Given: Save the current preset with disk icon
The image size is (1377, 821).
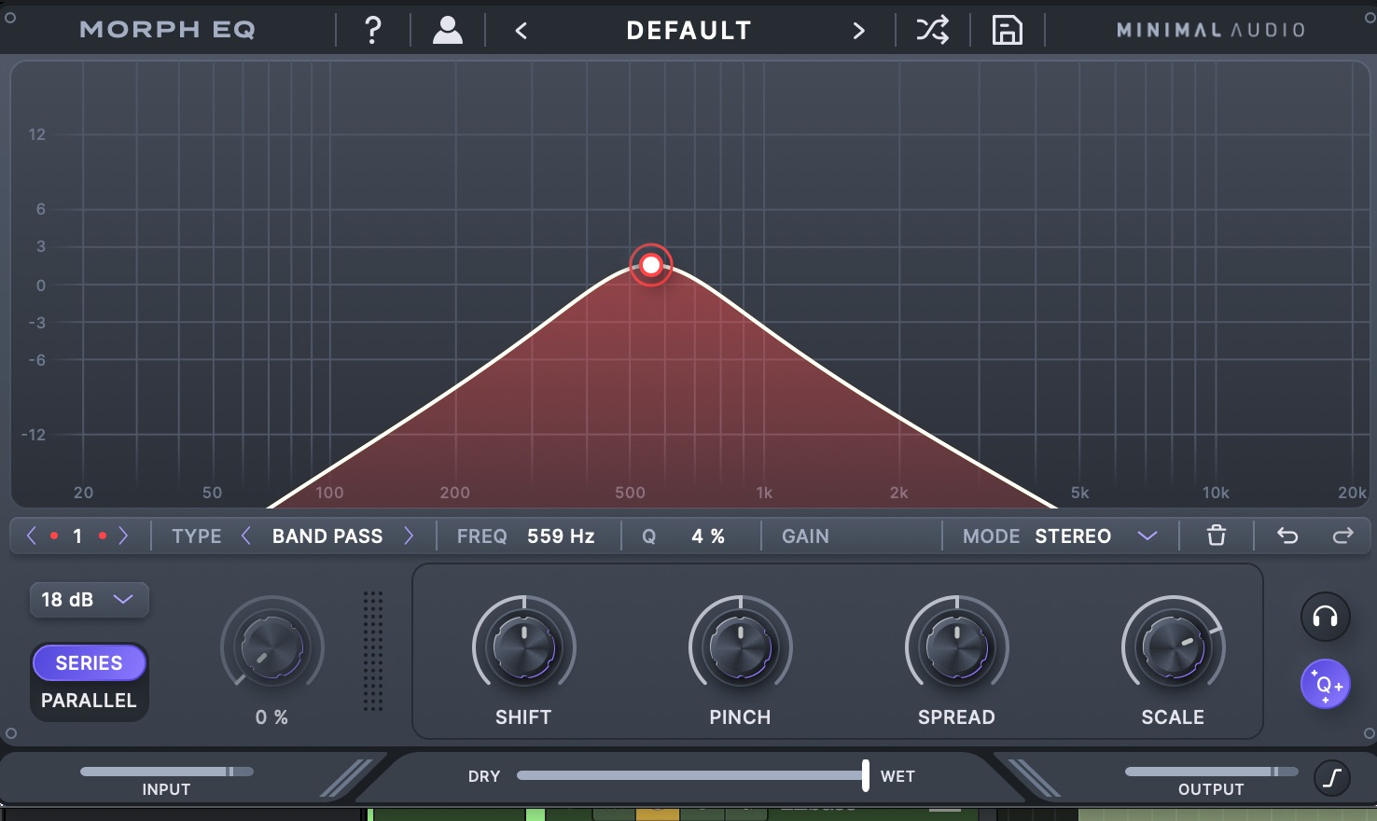Looking at the screenshot, I should click(1007, 29).
